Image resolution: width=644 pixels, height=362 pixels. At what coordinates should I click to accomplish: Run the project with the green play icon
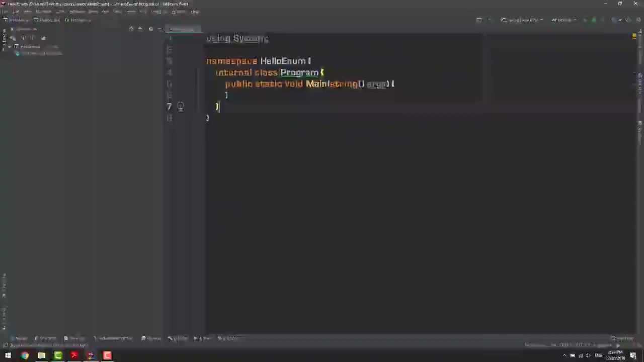pyautogui.click(x=585, y=20)
